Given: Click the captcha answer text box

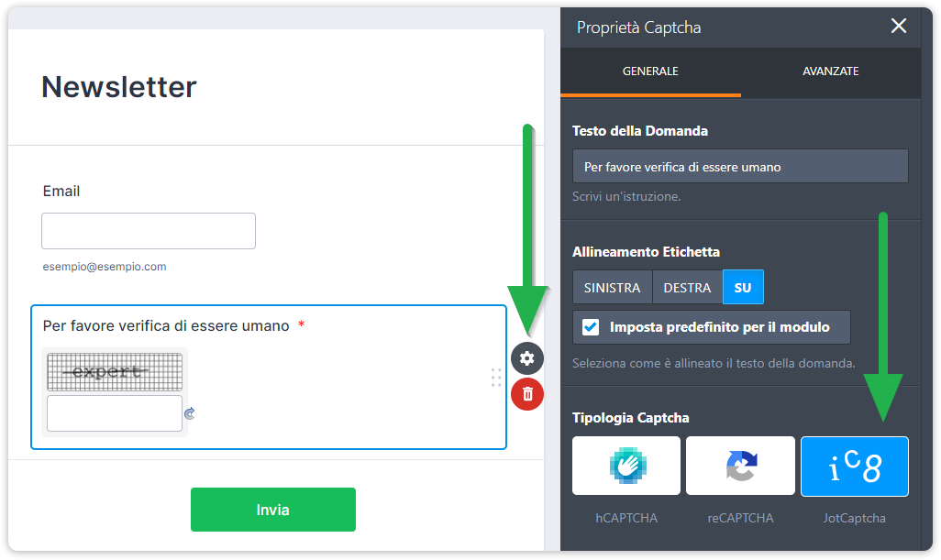Looking at the screenshot, I should point(115,413).
